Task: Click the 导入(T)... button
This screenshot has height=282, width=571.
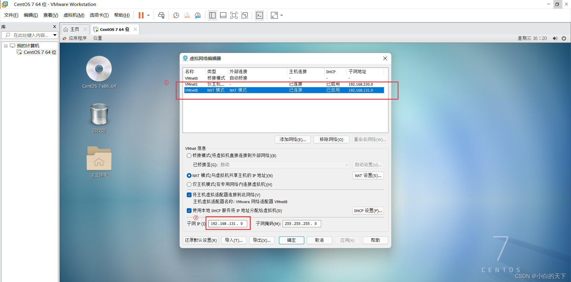Action: pyautogui.click(x=234, y=240)
